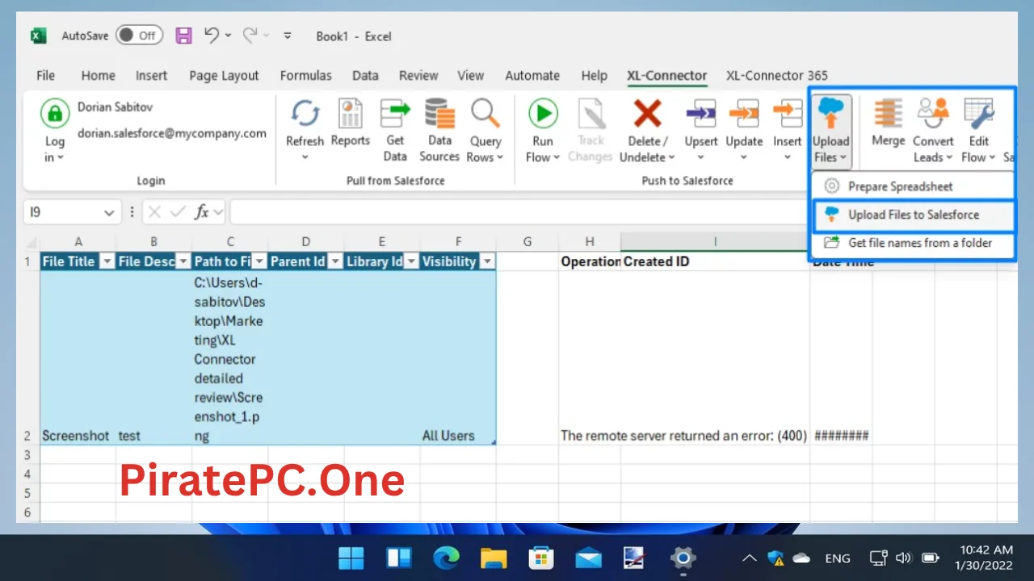
Task: Select column G header
Action: [528, 241]
